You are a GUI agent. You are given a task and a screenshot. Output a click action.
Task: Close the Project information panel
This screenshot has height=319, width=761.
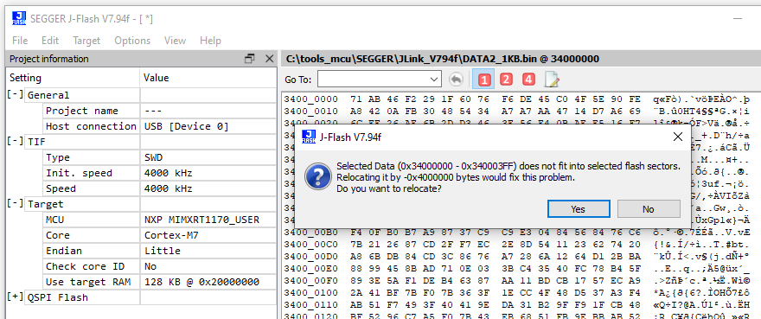coord(269,59)
